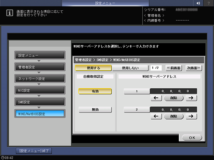Screen dimensions: 214x160
Task: Delete digit in WINS address 1
Action: (174, 98)
